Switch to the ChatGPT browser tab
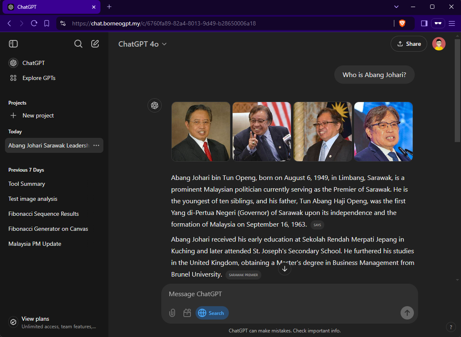 [x=46, y=7]
